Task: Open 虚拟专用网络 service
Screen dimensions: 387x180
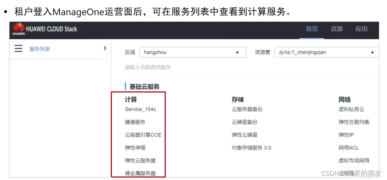Action: click(x=354, y=161)
